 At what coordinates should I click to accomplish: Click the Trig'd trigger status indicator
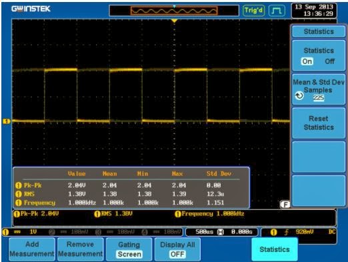(x=253, y=10)
